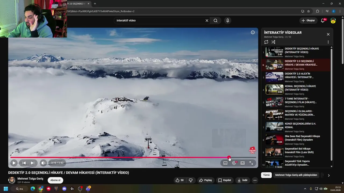Image resolution: width=344 pixels, height=193 pixels.
Task: Toggle playlist loop
Action: [266, 42]
